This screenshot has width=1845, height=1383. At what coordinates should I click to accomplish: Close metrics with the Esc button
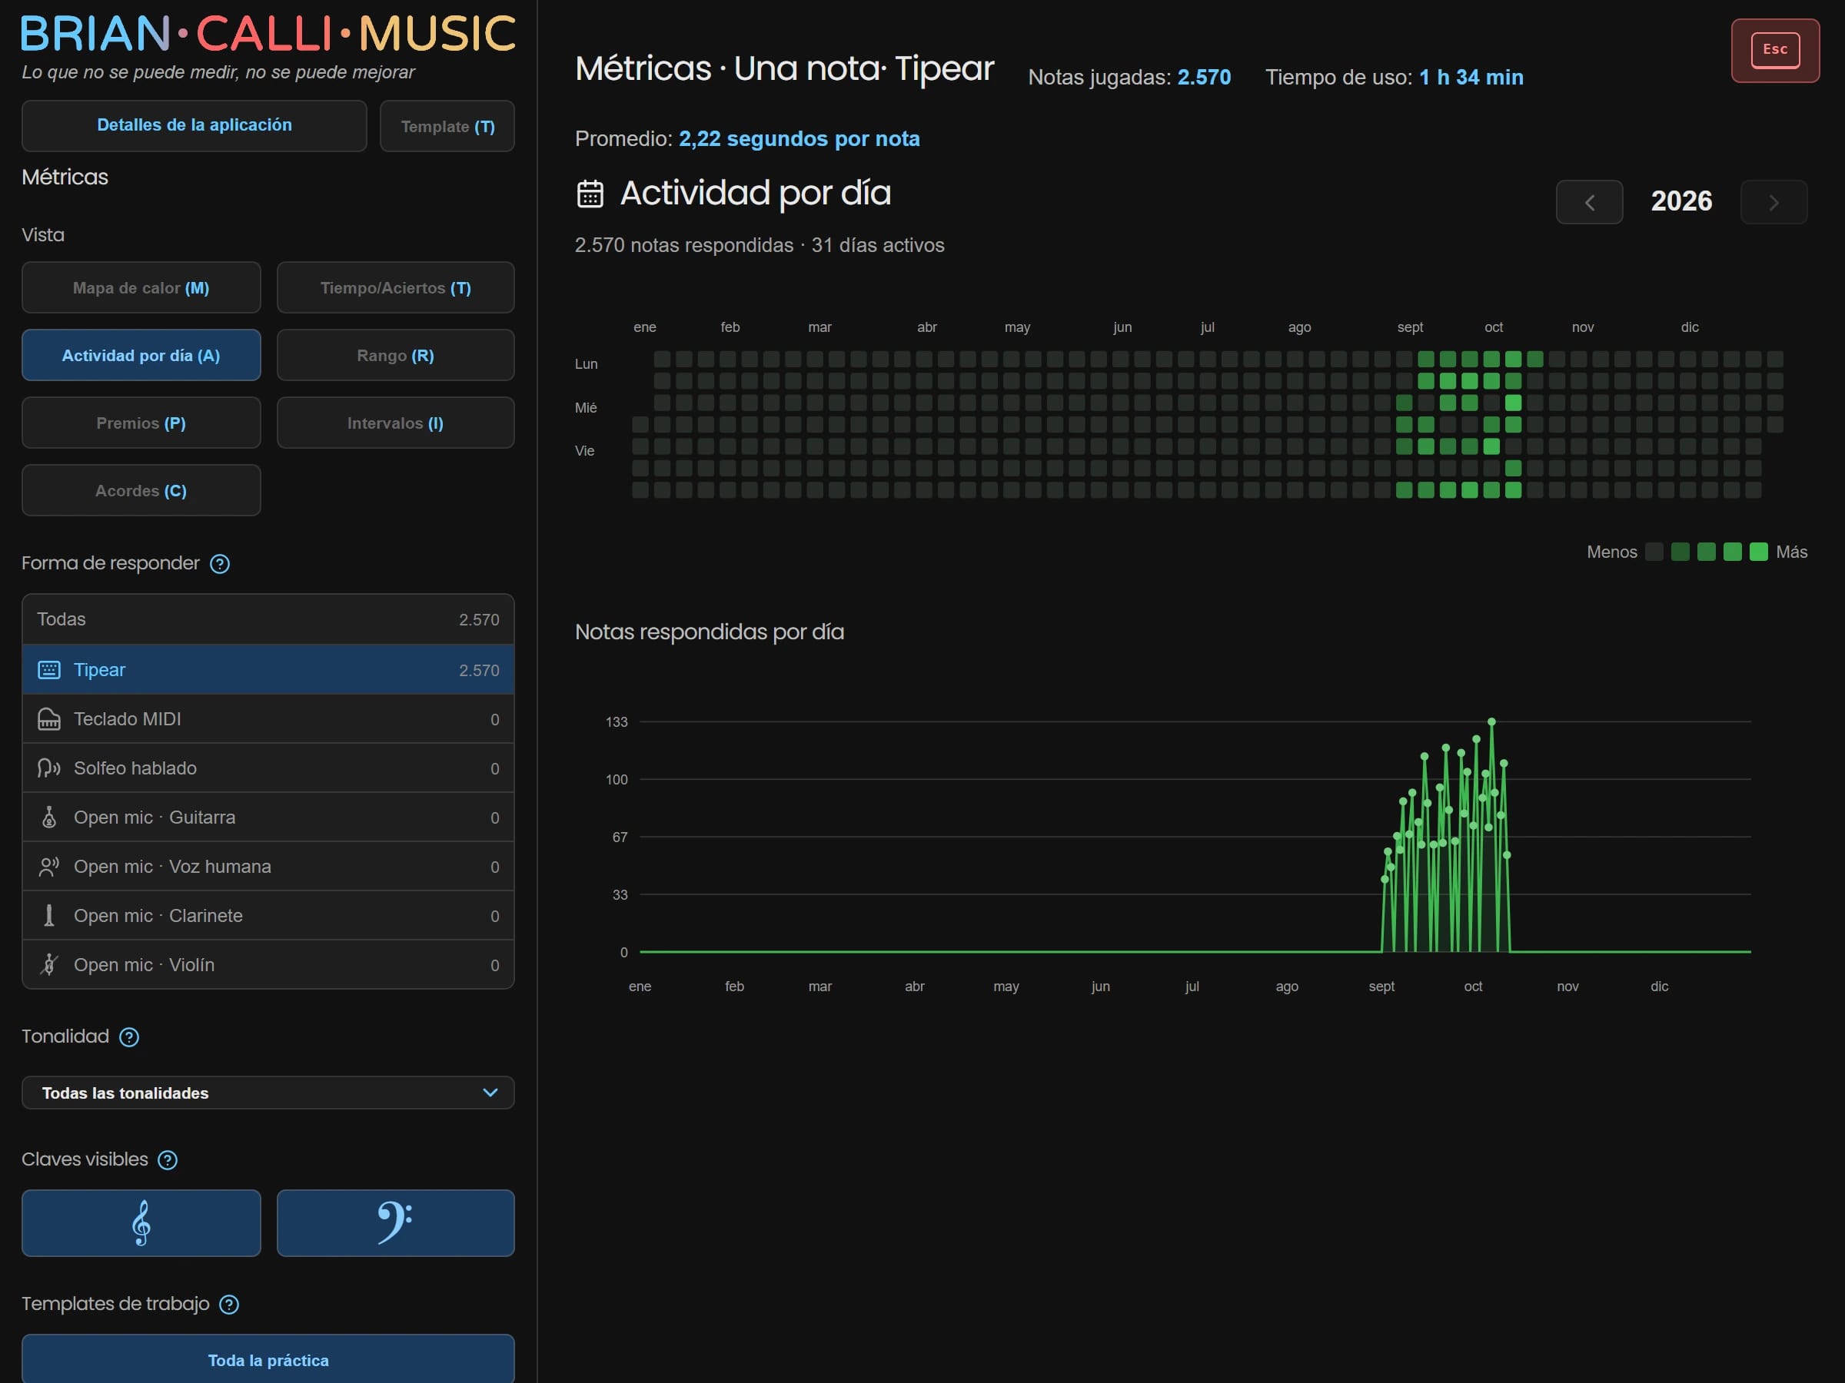point(1775,50)
